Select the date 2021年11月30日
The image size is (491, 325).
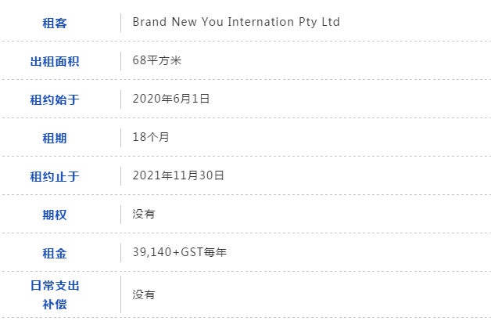[x=178, y=175]
